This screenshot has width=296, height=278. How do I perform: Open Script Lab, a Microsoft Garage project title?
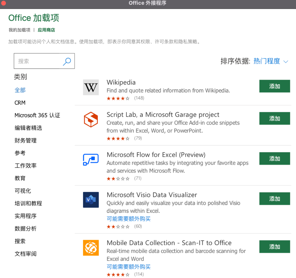coord(163,115)
